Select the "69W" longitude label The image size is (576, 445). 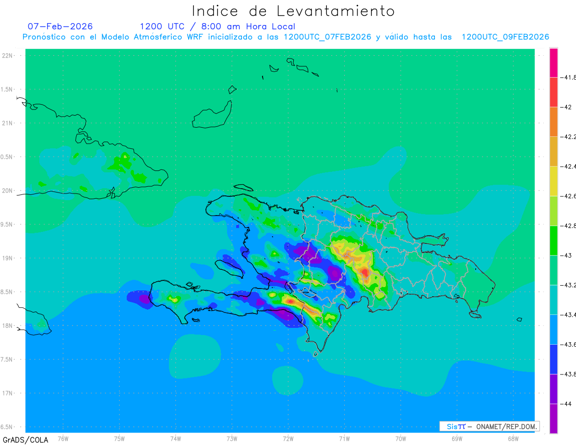click(x=457, y=438)
